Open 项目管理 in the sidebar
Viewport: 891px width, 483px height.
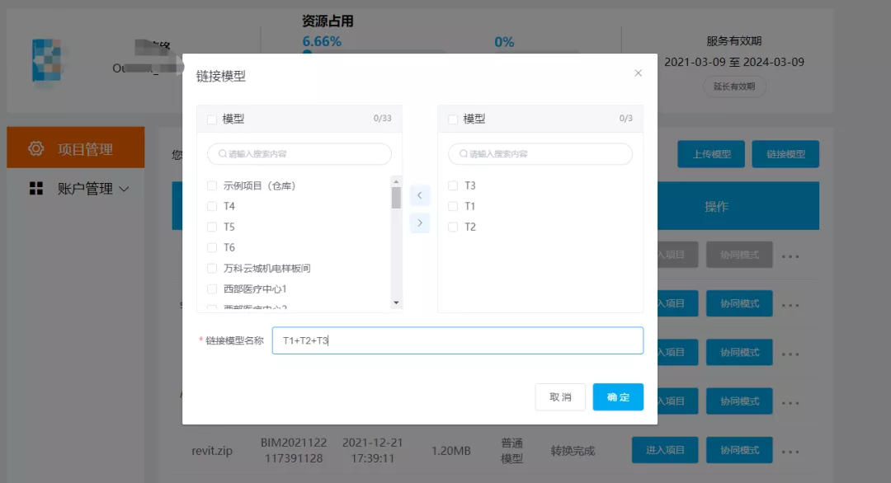point(76,148)
